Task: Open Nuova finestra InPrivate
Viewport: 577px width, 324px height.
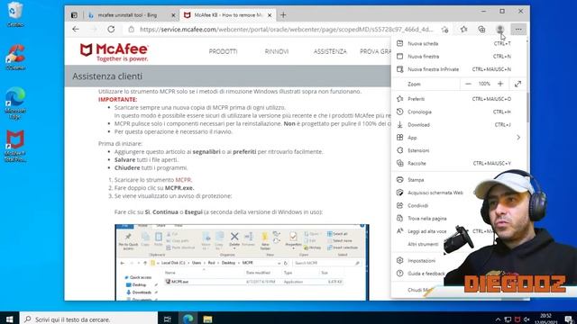Action: point(459,69)
